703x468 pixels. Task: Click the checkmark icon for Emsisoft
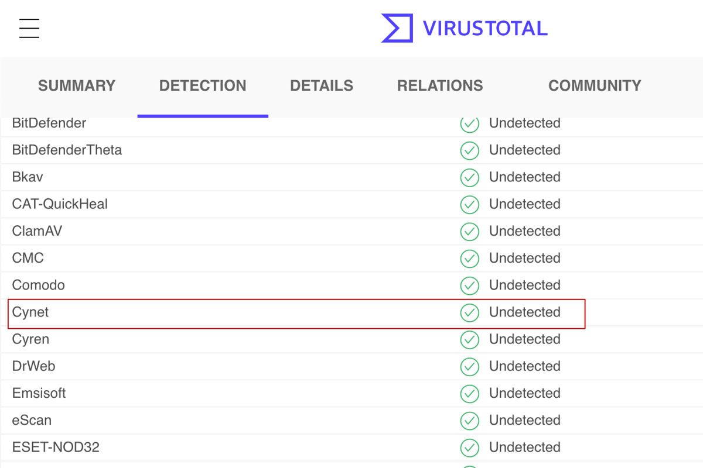click(469, 394)
